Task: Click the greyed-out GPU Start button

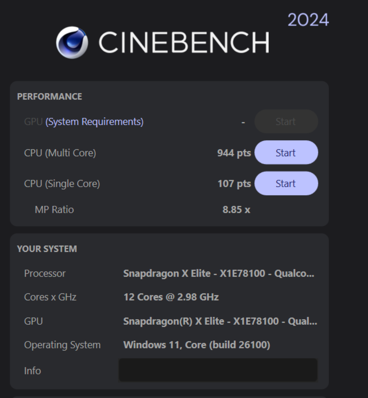Action: pos(286,122)
